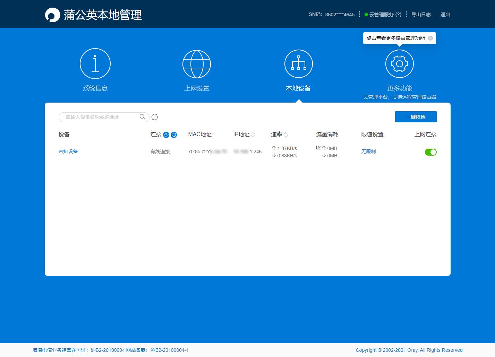Click the 设备 column header
Image resolution: width=495 pixels, height=357 pixels.
click(x=64, y=134)
